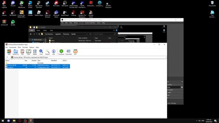This screenshot has height=123, width=219.
Task: Click Roaming in the Explorer breadcrumb
Action: [66, 34]
